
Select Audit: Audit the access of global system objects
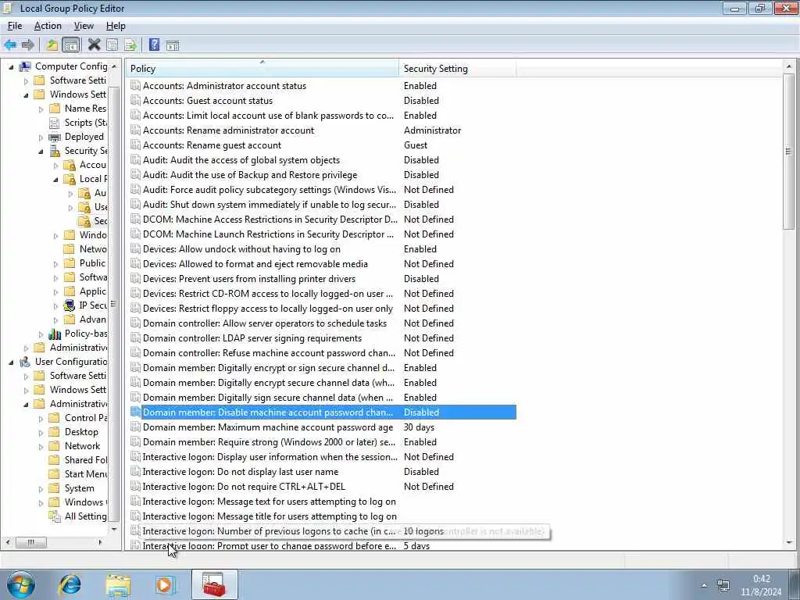(241, 159)
